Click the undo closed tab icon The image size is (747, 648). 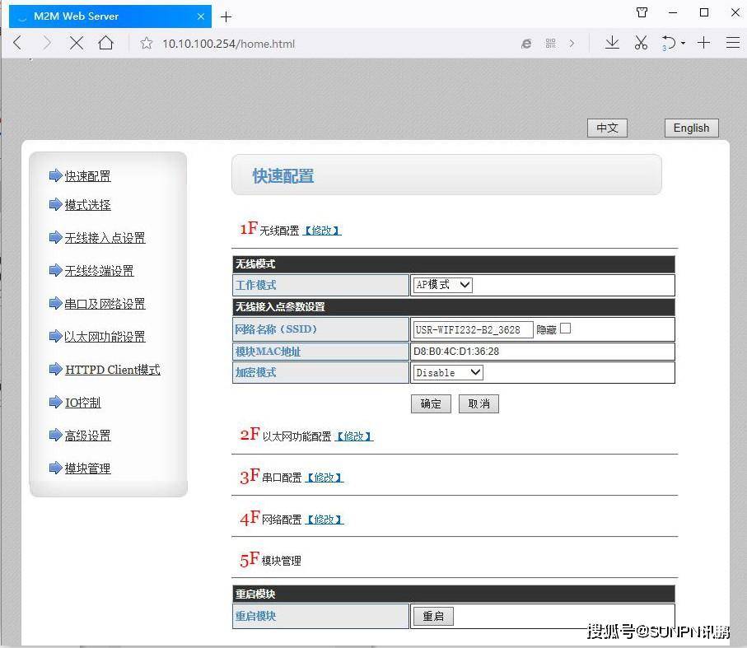[x=669, y=43]
